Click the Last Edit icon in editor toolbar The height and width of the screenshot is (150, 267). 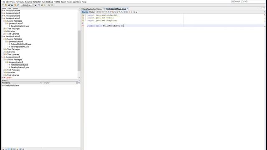pyautogui.click(x=98, y=12)
